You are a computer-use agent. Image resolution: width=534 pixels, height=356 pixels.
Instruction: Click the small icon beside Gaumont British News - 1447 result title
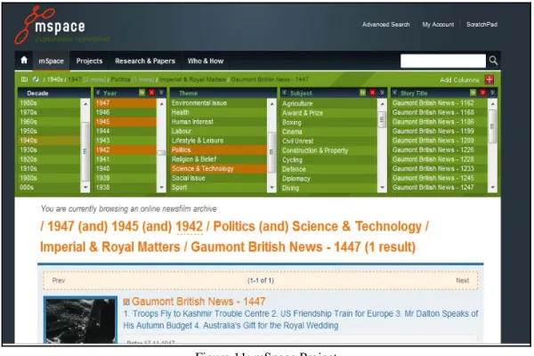[x=126, y=302]
